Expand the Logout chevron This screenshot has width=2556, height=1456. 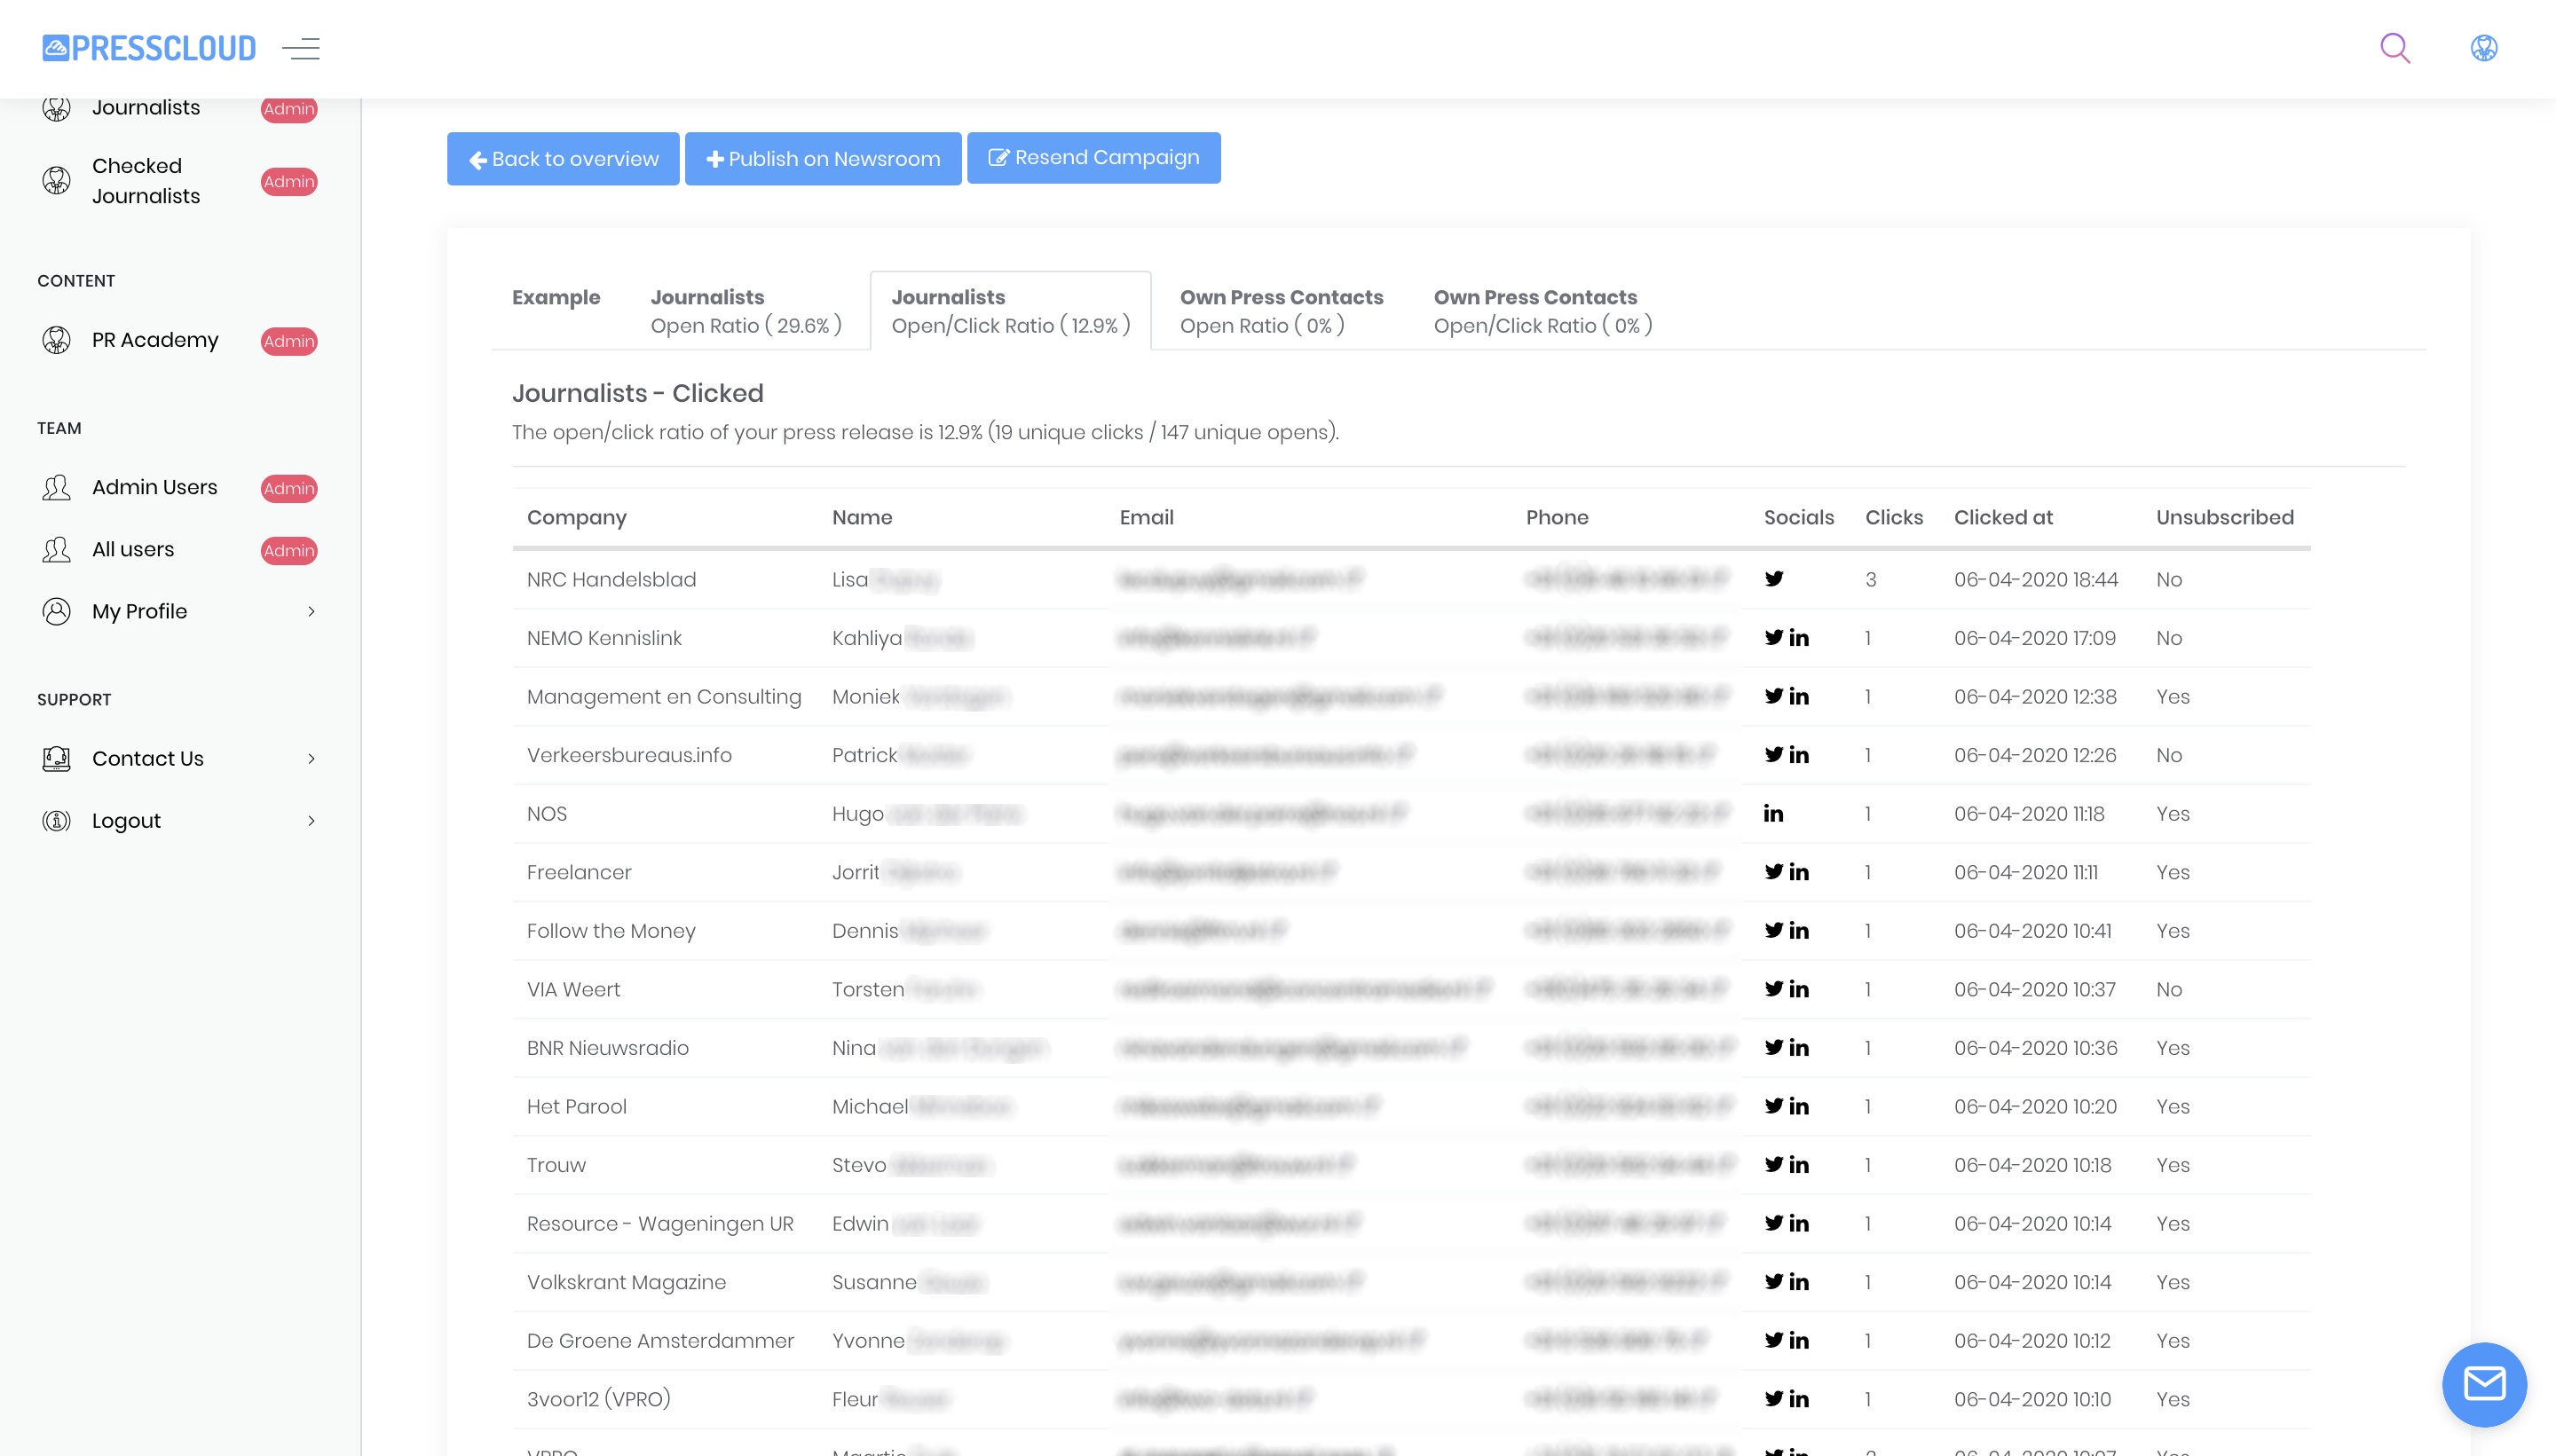pos(311,820)
